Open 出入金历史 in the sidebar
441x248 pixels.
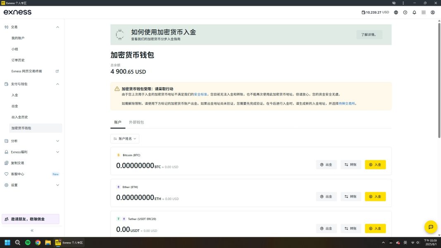pyautogui.click(x=19, y=117)
